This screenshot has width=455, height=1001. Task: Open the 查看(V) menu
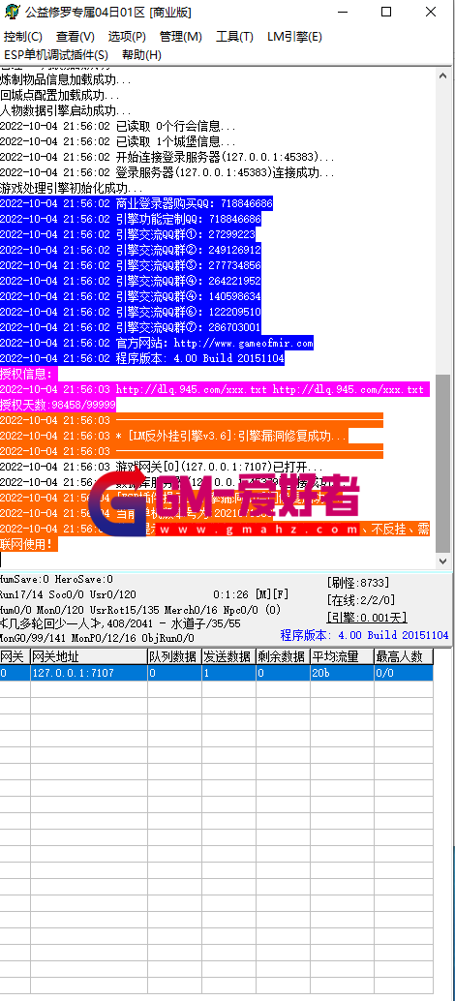[x=75, y=37]
